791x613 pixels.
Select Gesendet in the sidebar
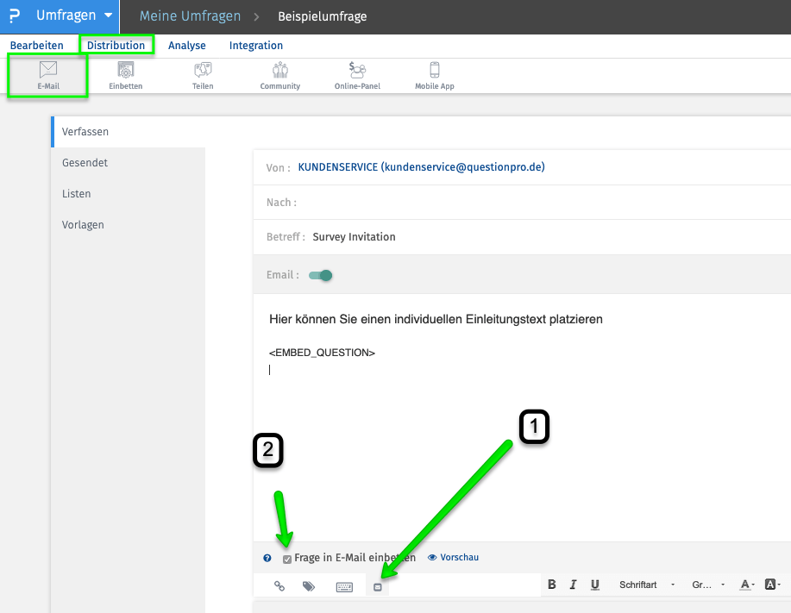click(x=129, y=163)
